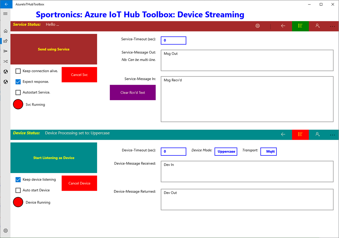Screen dimensions: 339x238
Task: Click the lower globe icon in sidebar
Action: [x=6, y=82]
